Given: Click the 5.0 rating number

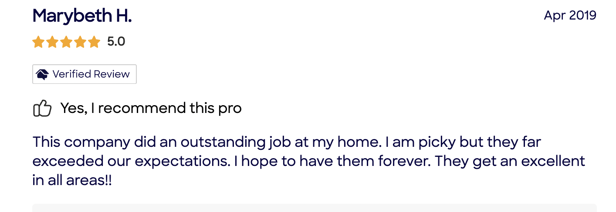Looking at the screenshot, I should pos(116,42).
